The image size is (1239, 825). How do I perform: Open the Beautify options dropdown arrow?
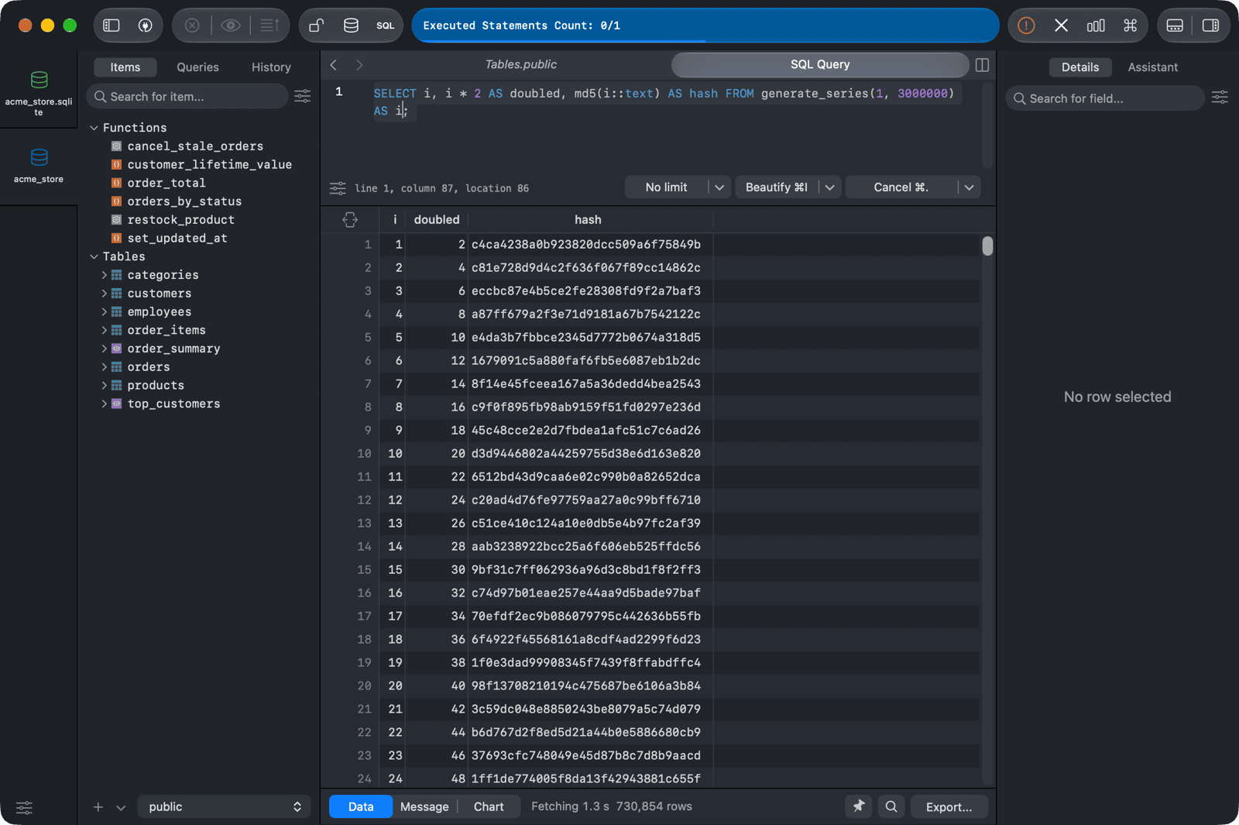pyautogui.click(x=830, y=187)
